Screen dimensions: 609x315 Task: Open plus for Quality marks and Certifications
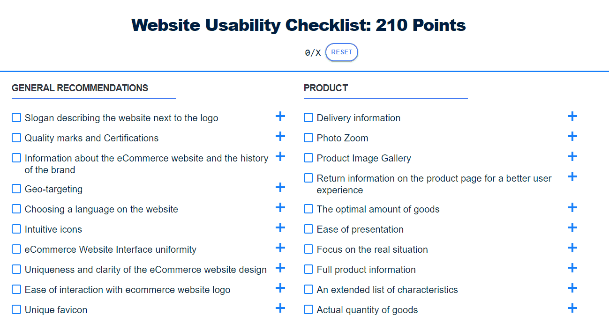[x=280, y=137]
